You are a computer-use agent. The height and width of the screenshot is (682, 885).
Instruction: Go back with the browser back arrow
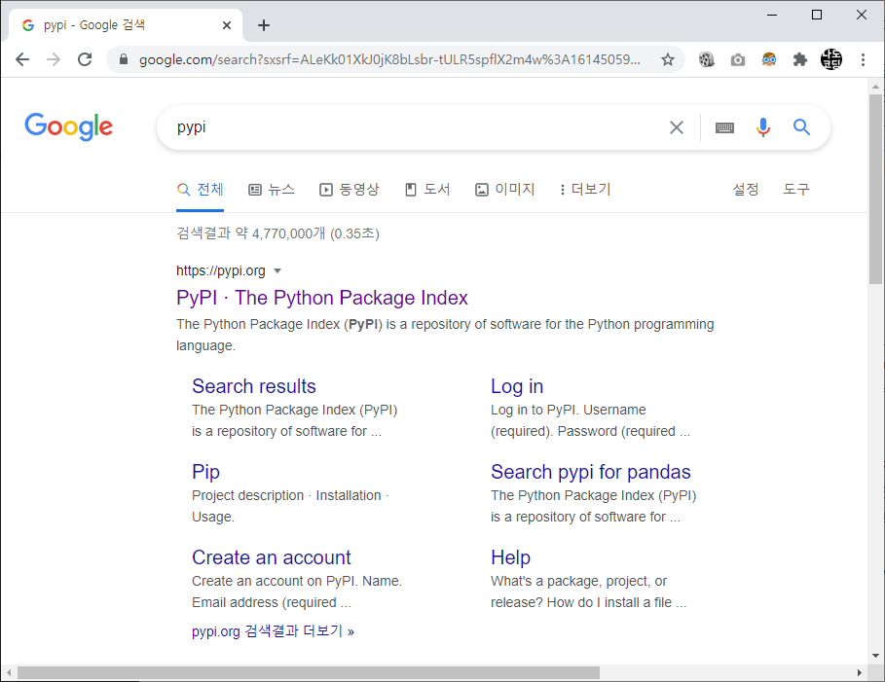22,59
